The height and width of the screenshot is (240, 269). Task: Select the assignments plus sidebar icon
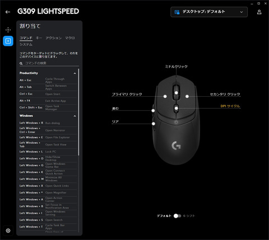tap(8, 41)
